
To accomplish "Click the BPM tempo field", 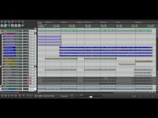I will (x=72, y=96).
